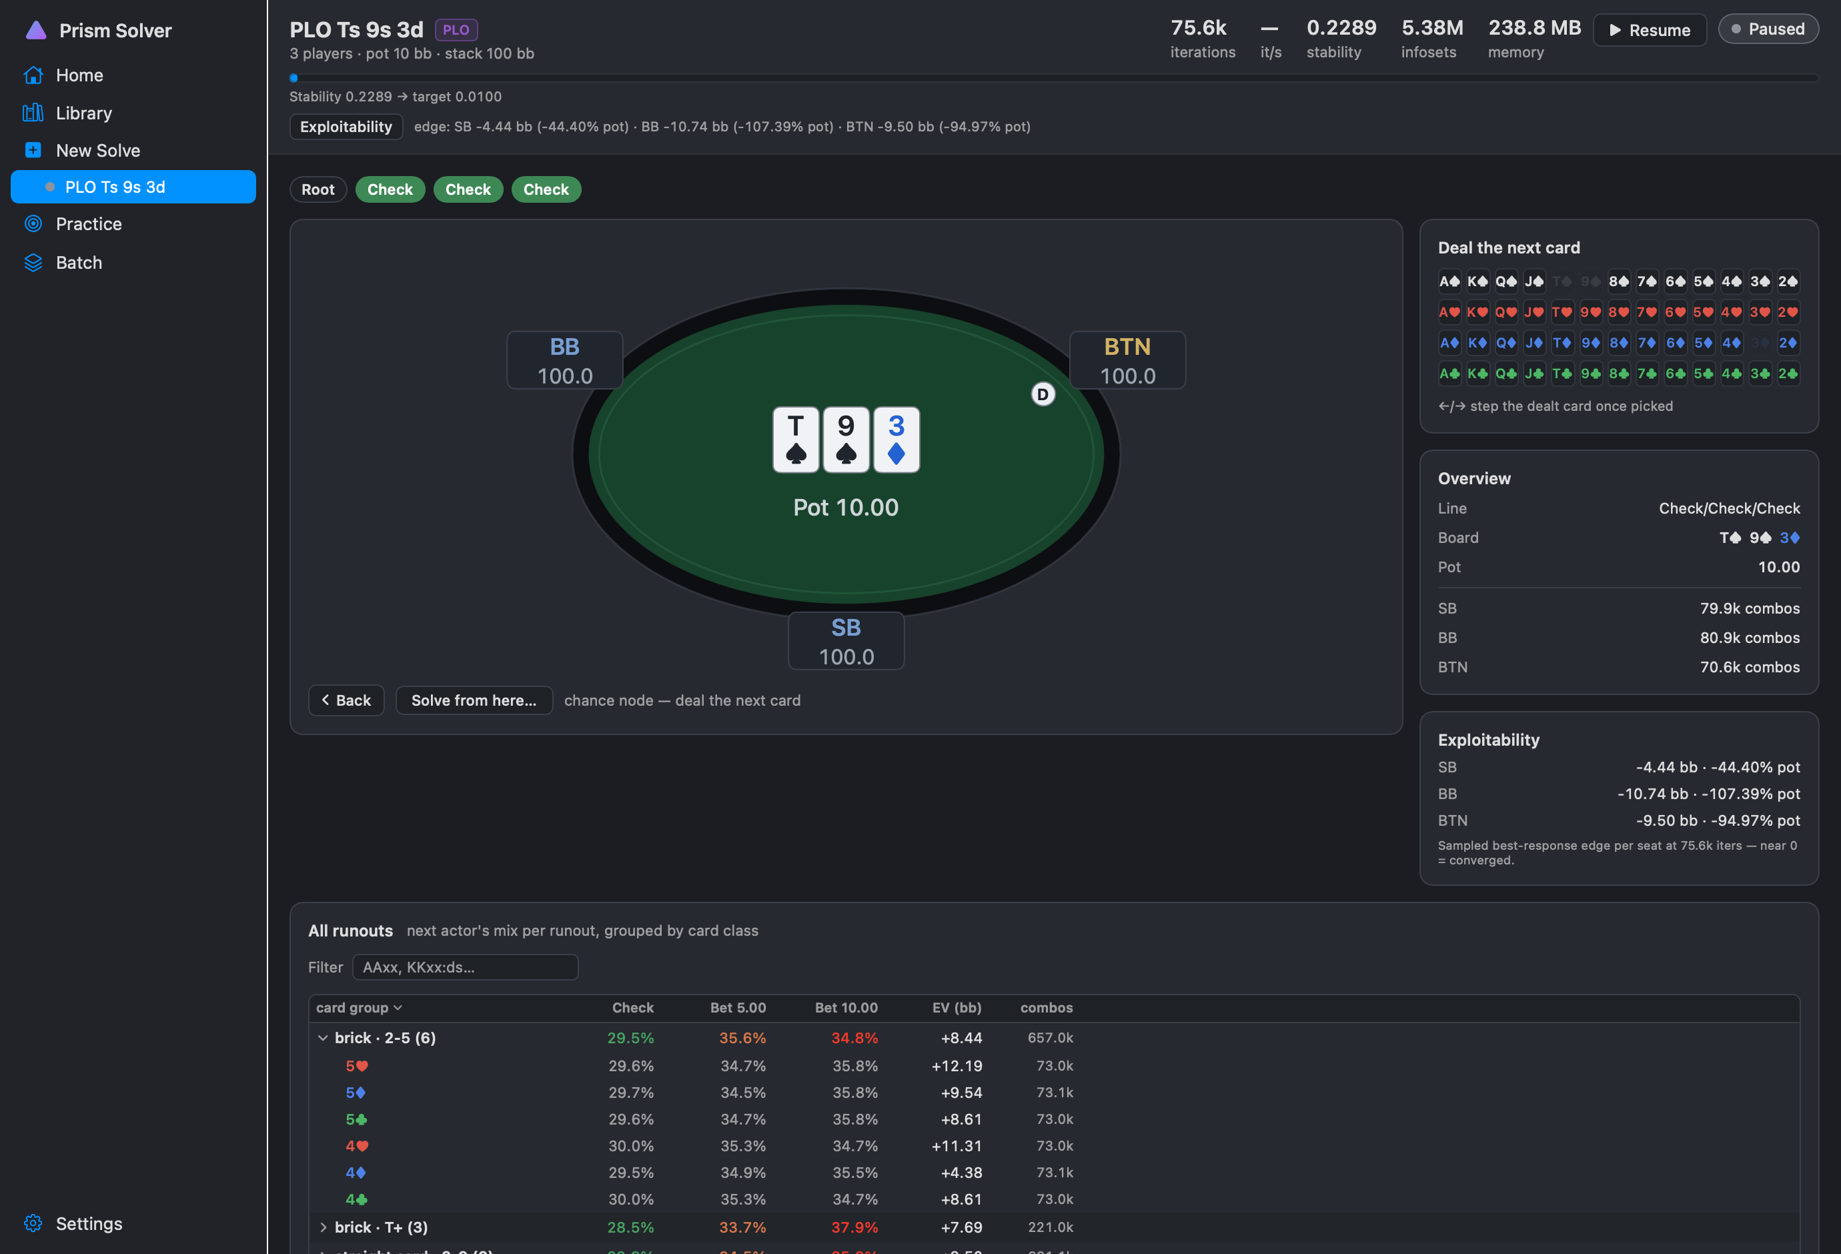
Task: Select first Check breadcrumb
Action: point(390,189)
